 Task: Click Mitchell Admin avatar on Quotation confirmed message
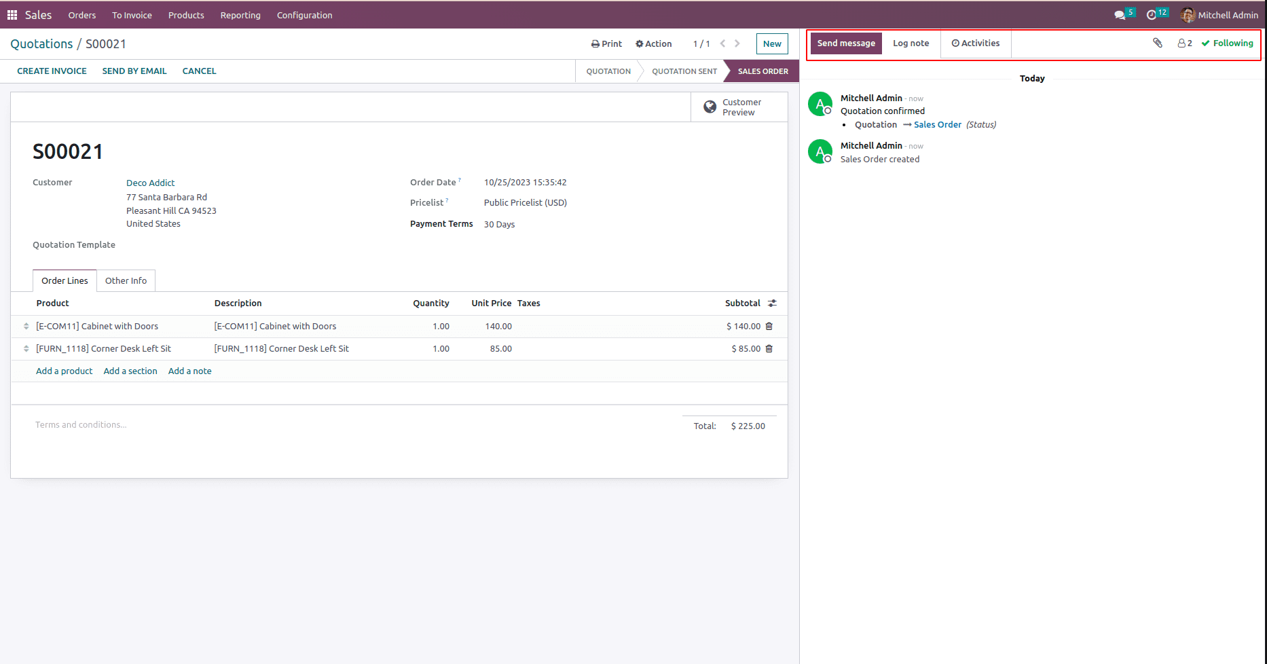coord(820,104)
